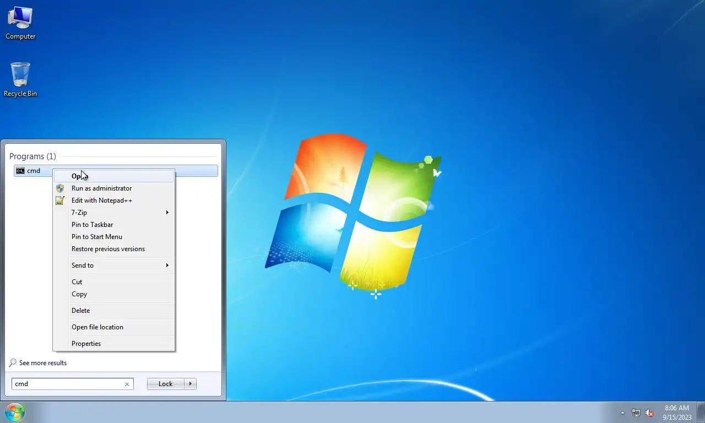705x423 pixels.
Task: Open the Computer desktop icon
Action: (x=20, y=23)
